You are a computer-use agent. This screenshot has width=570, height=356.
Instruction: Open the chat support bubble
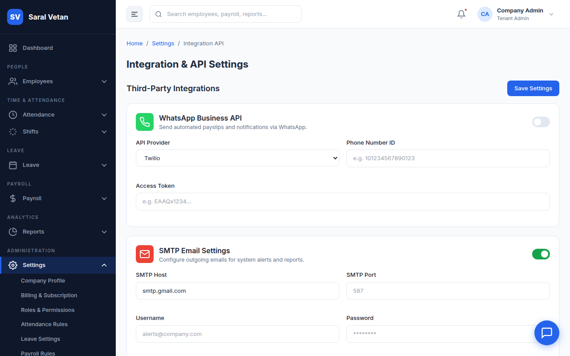(547, 333)
